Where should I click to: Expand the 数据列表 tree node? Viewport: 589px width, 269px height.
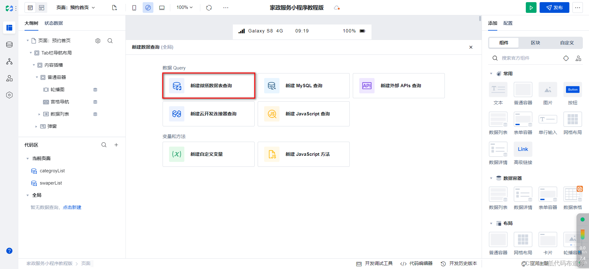click(39, 114)
